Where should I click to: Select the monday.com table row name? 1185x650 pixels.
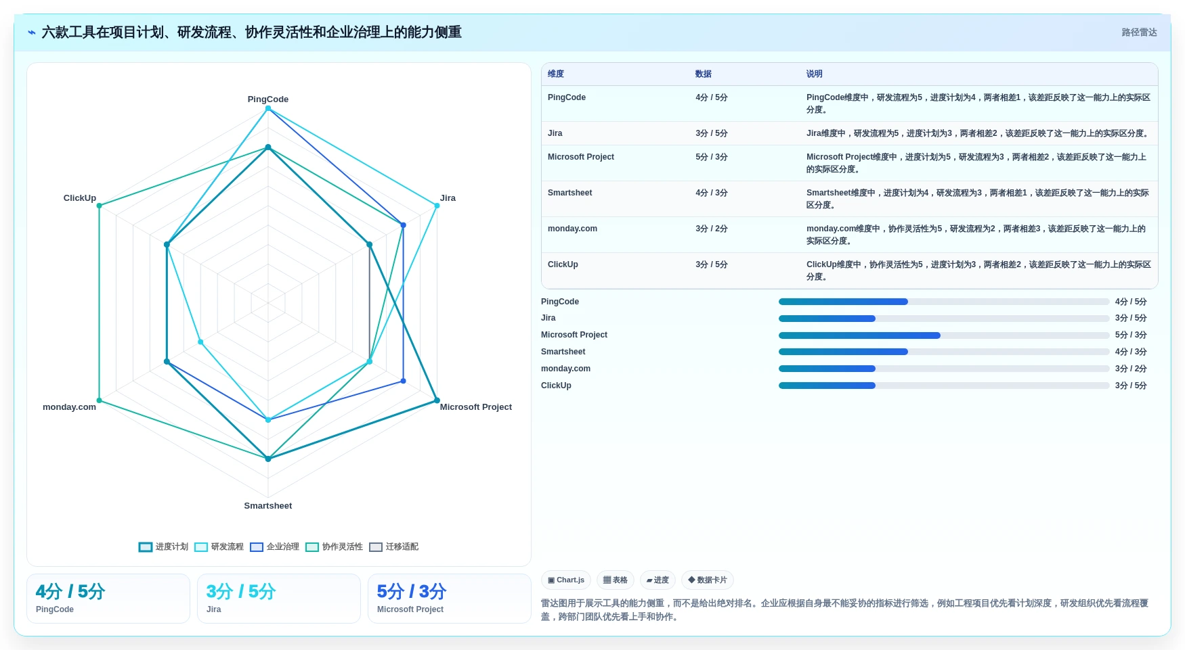coord(573,229)
